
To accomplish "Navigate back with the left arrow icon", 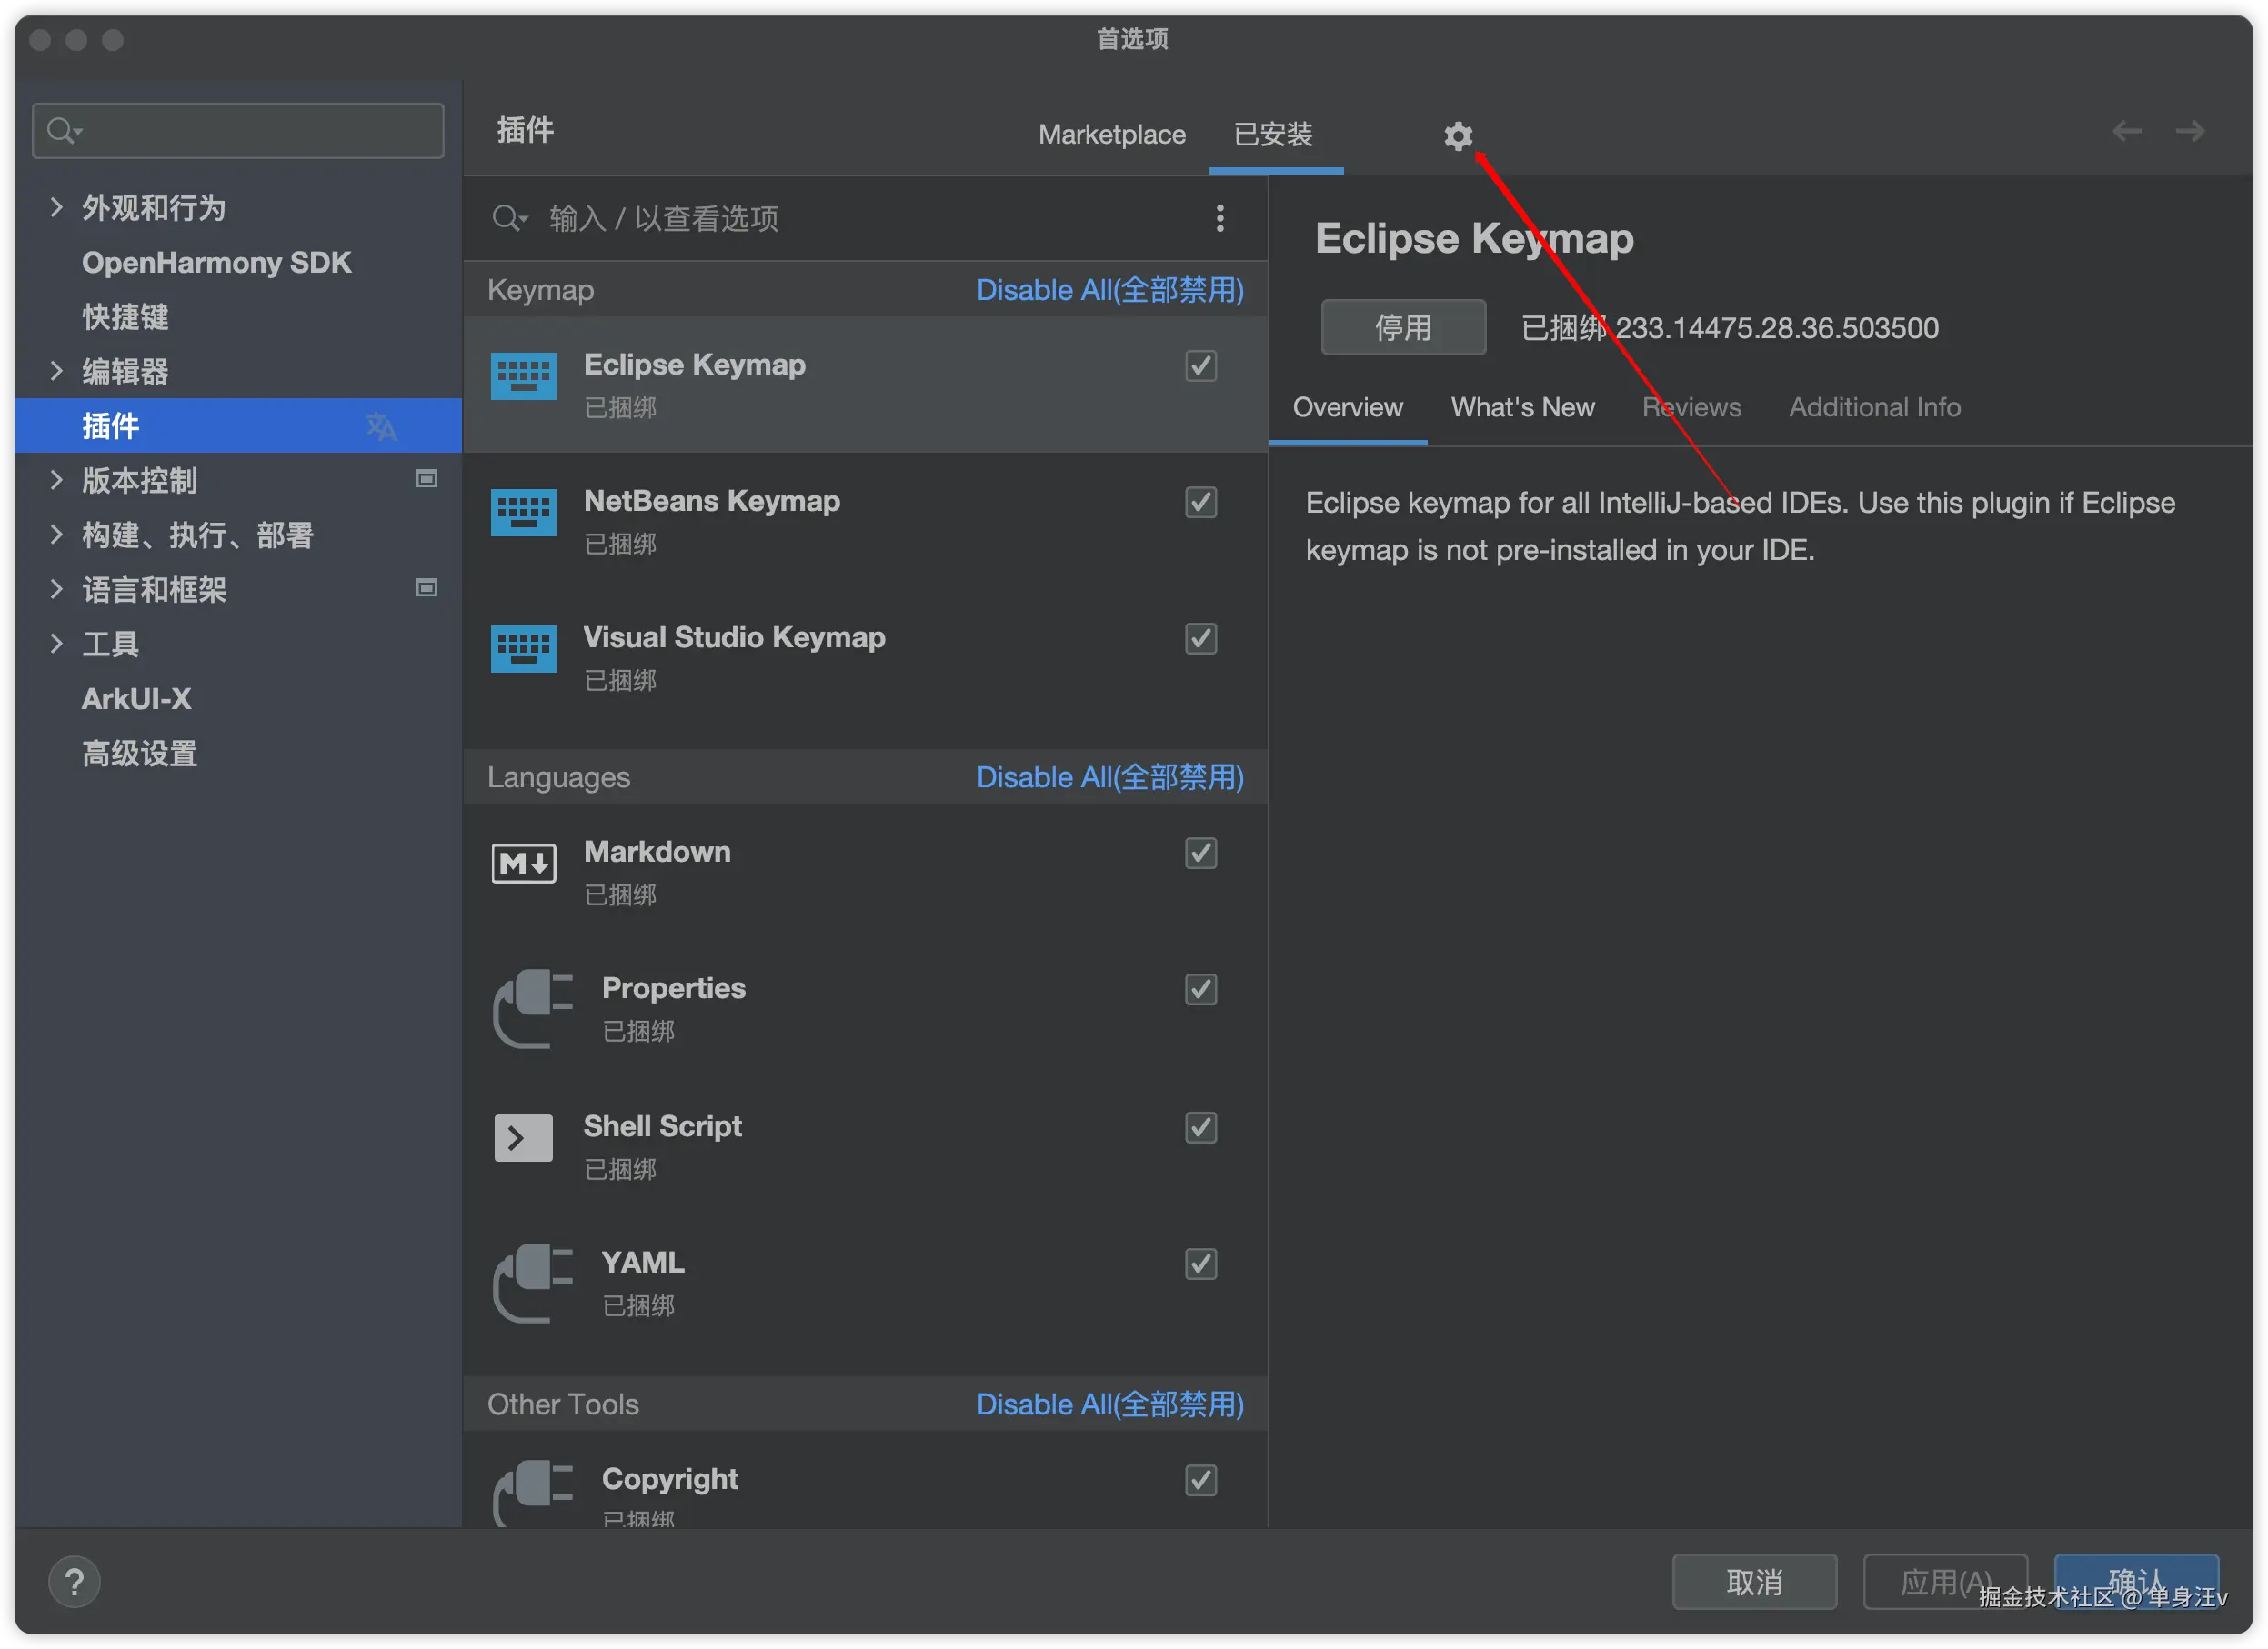I will [x=2126, y=131].
